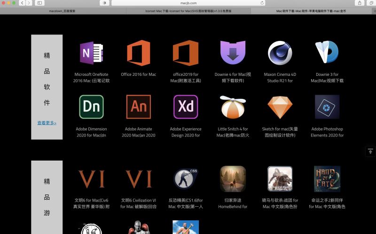Click the Little Snitch 4 icon
The width and height of the screenshot is (376, 234).
(233, 107)
